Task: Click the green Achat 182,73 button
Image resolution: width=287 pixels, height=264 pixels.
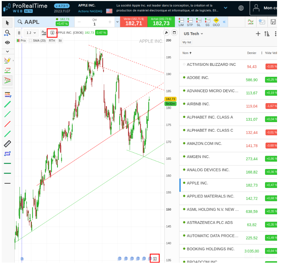Action: [x=161, y=22]
